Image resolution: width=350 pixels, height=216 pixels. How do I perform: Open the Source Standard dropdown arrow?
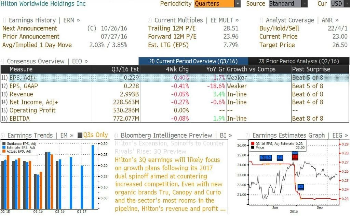[x=305, y=3]
